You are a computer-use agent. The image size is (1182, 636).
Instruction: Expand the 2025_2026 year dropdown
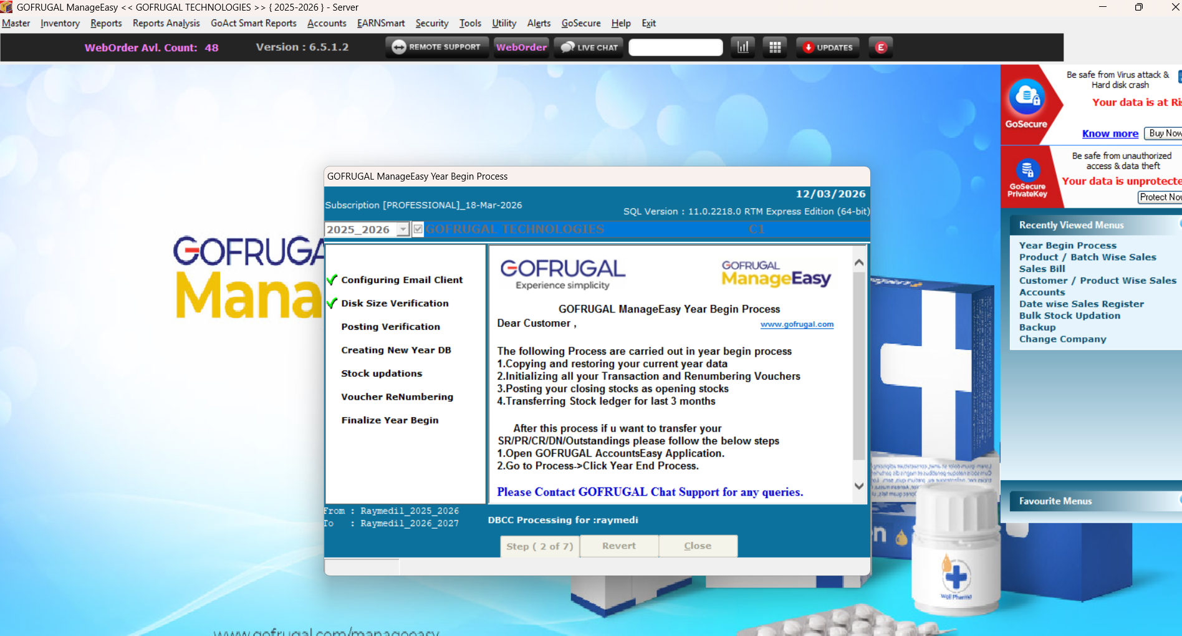tap(403, 229)
